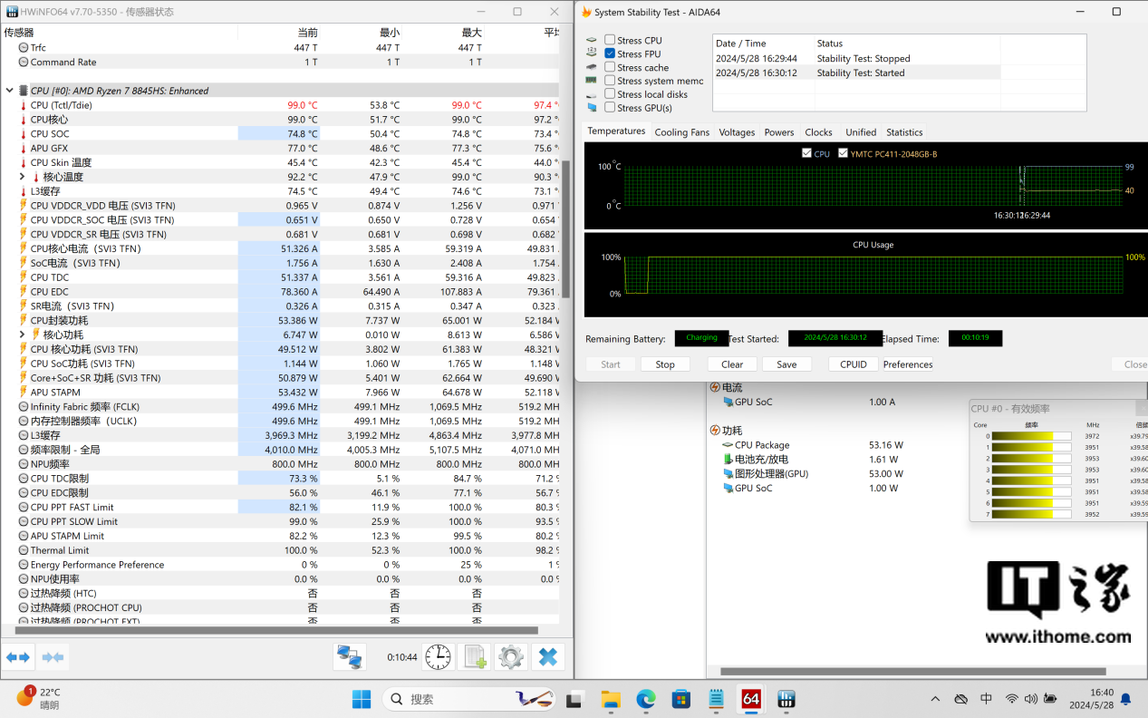
Task: Click the HWiNFO collapse columns arrows icon
Action: click(53, 657)
